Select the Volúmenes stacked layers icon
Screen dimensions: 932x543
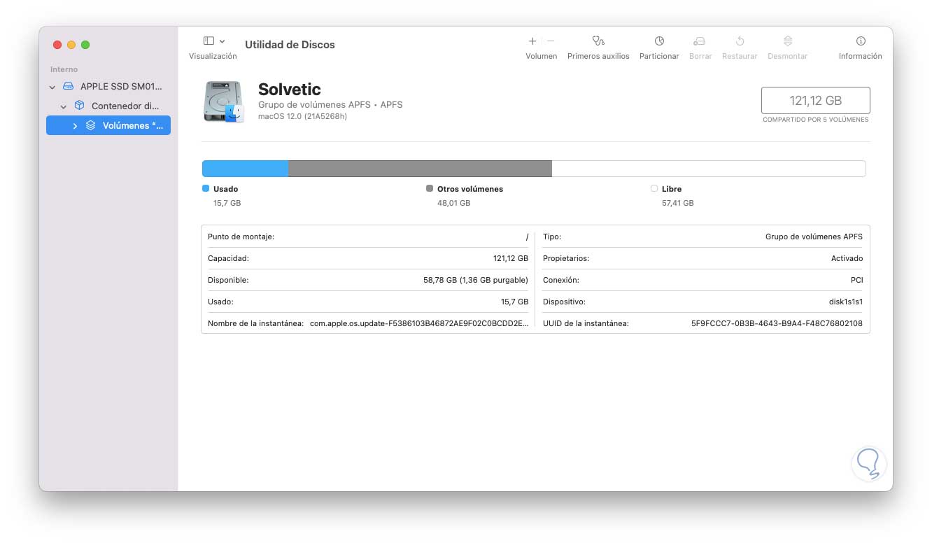[90, 125]
